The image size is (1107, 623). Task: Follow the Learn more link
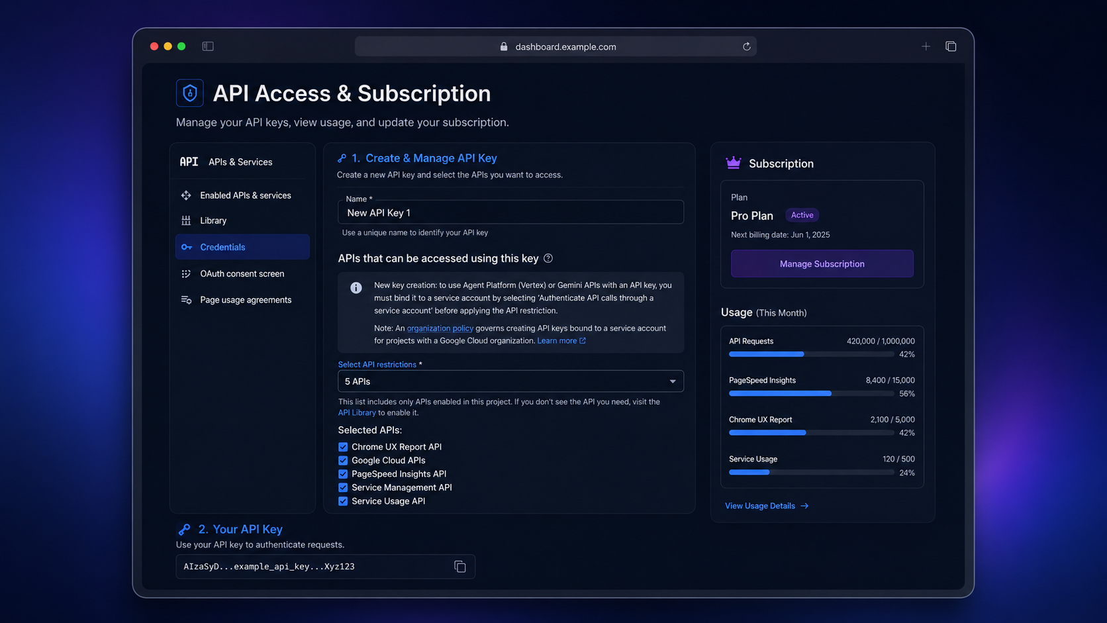(557, 341)
